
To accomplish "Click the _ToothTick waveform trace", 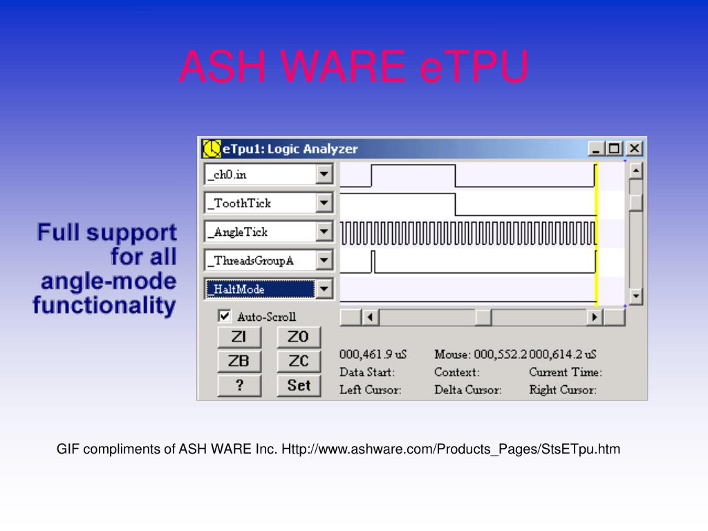I will (468, 205).
